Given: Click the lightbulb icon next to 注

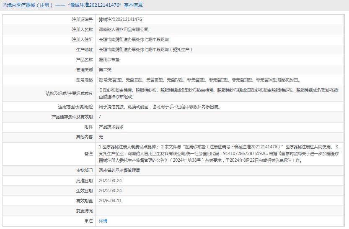Looking at the screenshot, I should (87, 221).
